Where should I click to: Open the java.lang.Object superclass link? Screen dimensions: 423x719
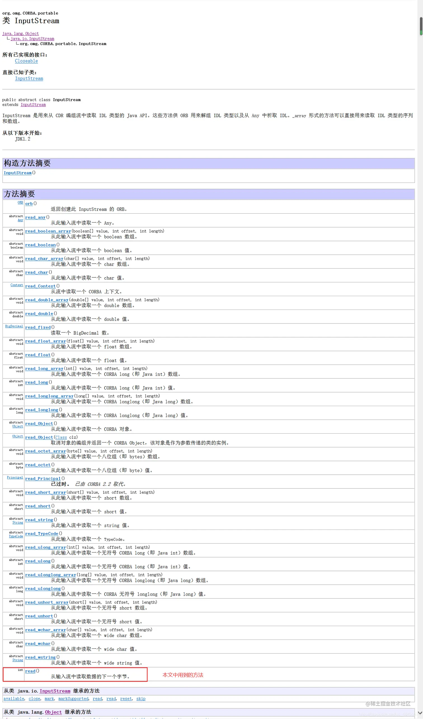20,34
